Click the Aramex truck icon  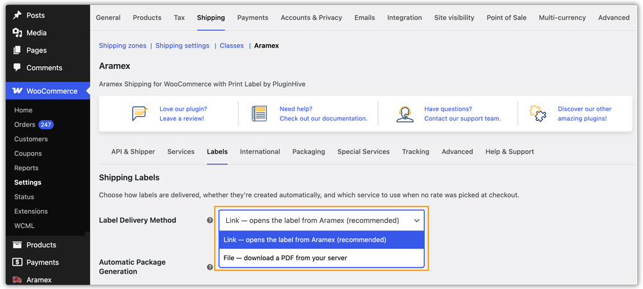17,280
